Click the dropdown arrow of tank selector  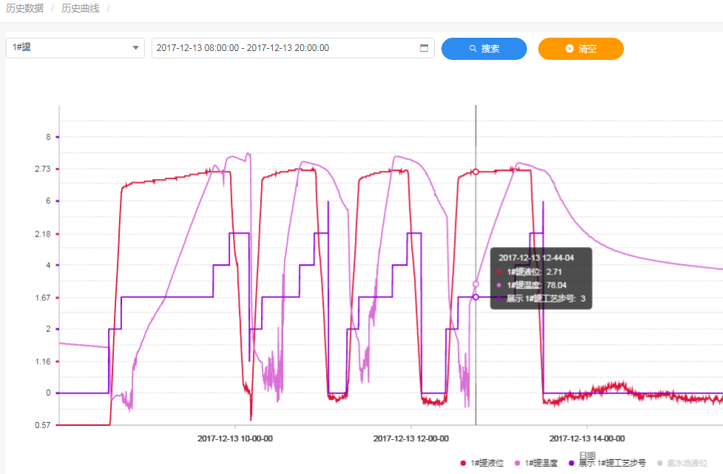(135, 48)
